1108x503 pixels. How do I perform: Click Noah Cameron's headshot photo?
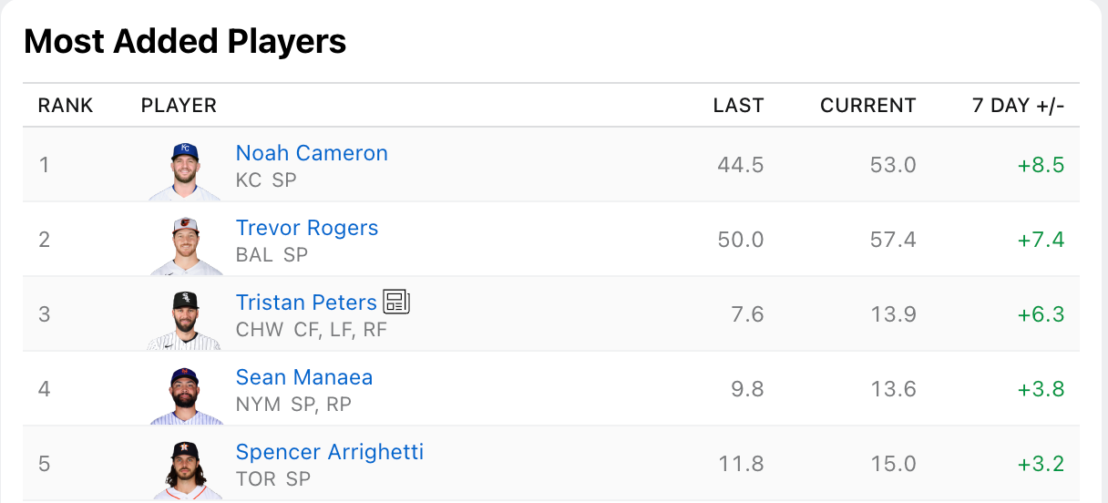(x=185, y=170)
